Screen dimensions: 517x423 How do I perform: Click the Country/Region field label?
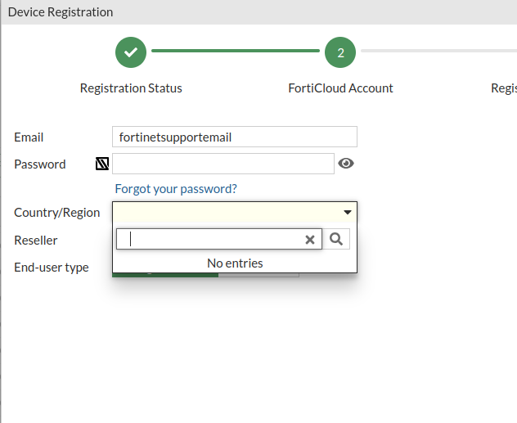[x=56, y=213]
